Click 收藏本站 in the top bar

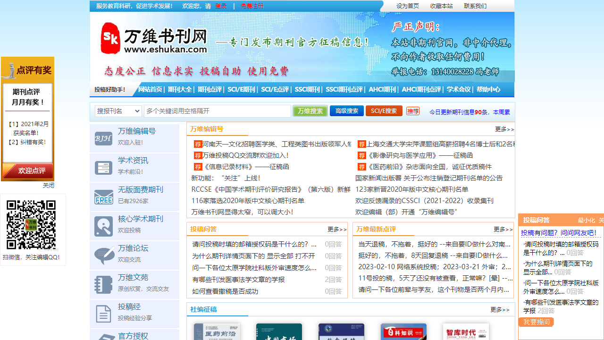(441, 6)
